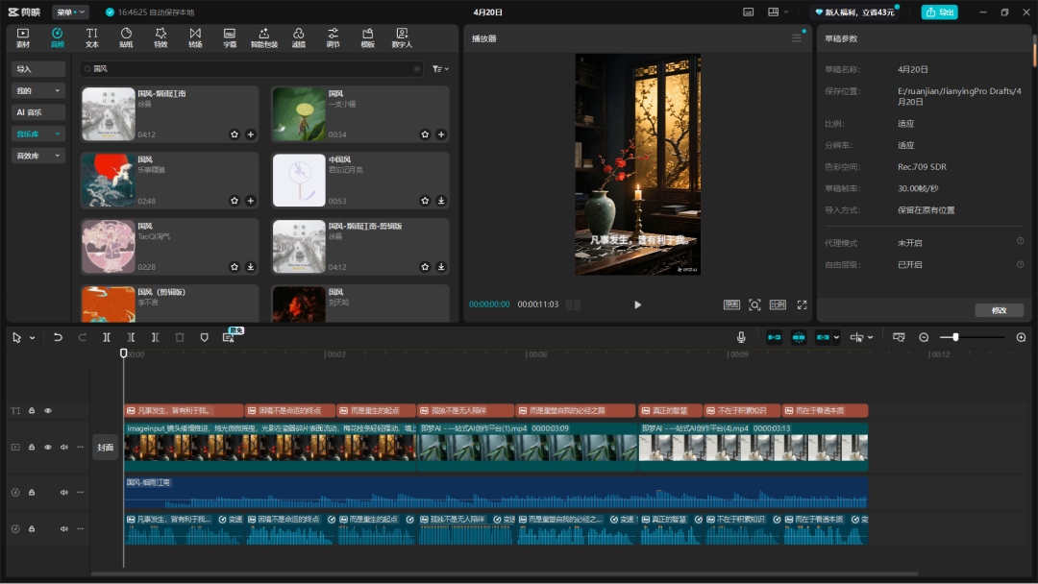Open the 音乐库 dropdown in the left sidebar
Viewport: 1038px width, 584px height.
click(x=37, y=134)
